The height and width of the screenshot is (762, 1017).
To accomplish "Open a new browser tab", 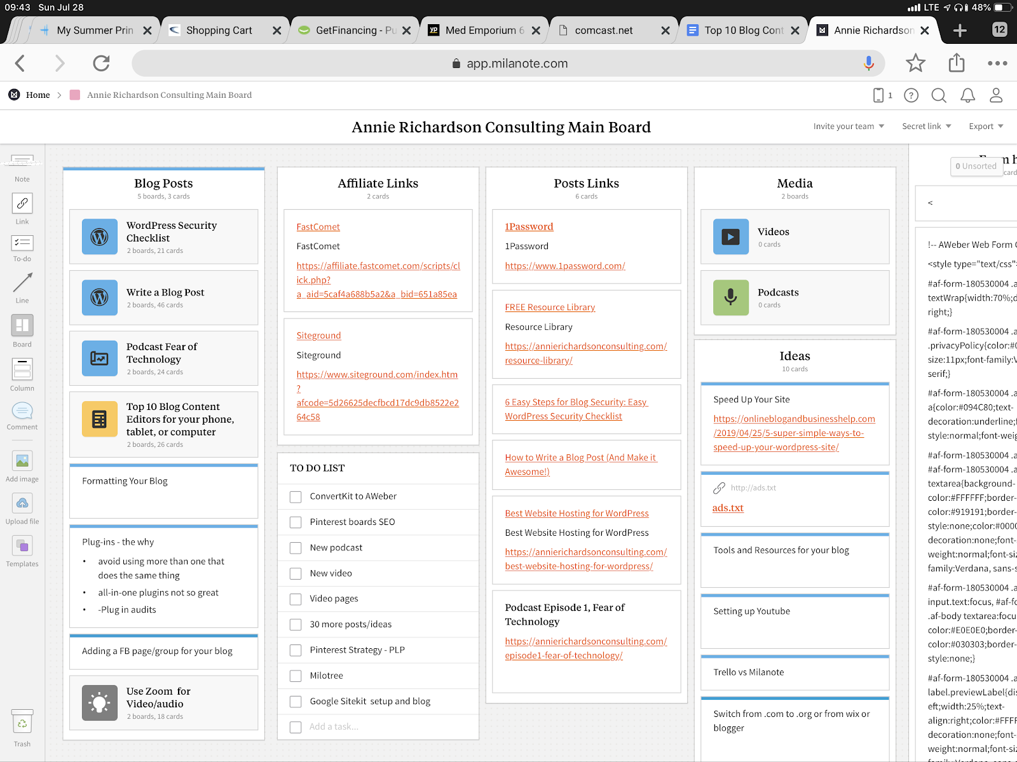I will point(960,31).
